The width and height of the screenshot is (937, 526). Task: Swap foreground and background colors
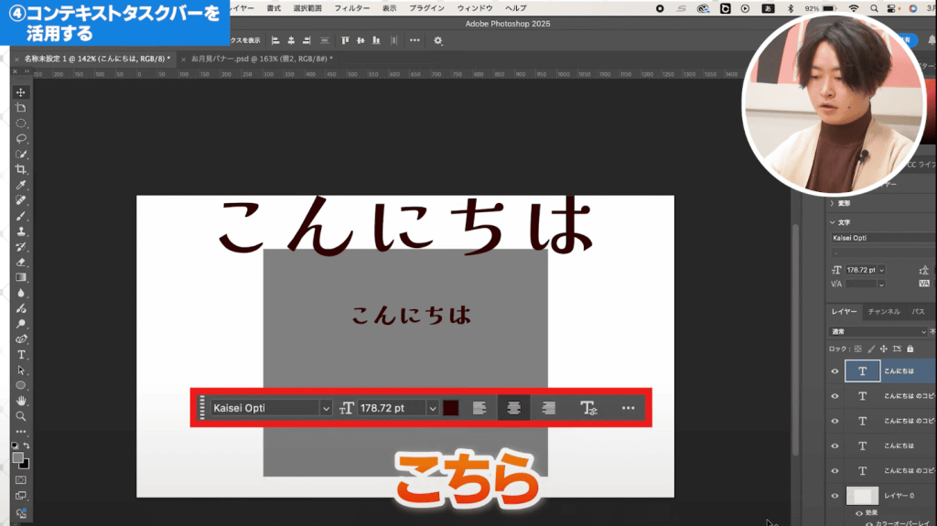[x=27, y=445]
